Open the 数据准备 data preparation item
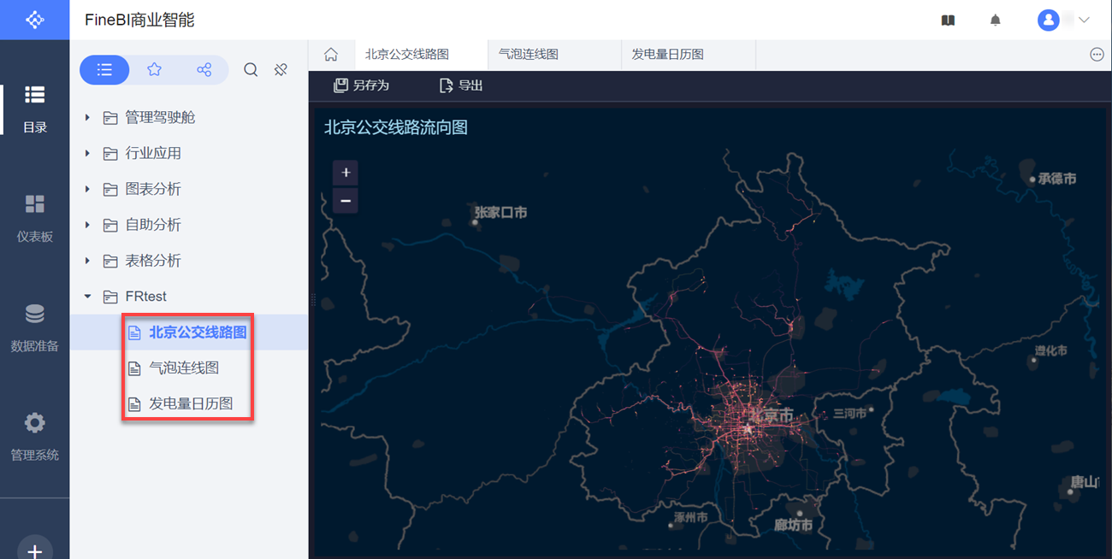The image size is (1112, 559). coord(34,328)
